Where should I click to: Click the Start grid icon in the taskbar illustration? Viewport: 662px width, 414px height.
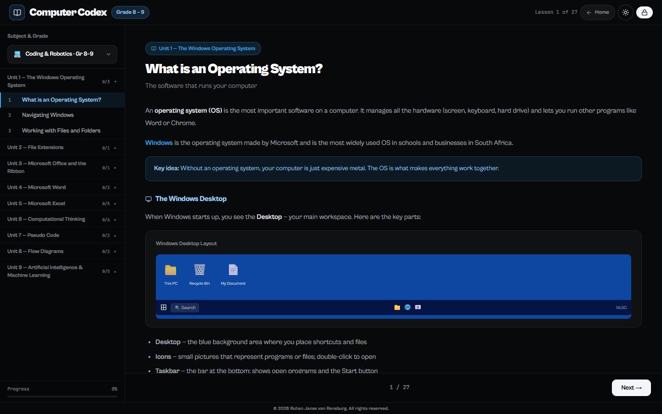click(163, 307)
